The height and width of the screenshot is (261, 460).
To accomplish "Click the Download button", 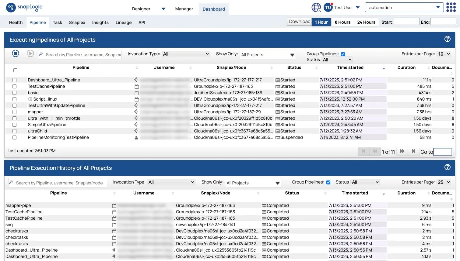I will pos(299,22).
